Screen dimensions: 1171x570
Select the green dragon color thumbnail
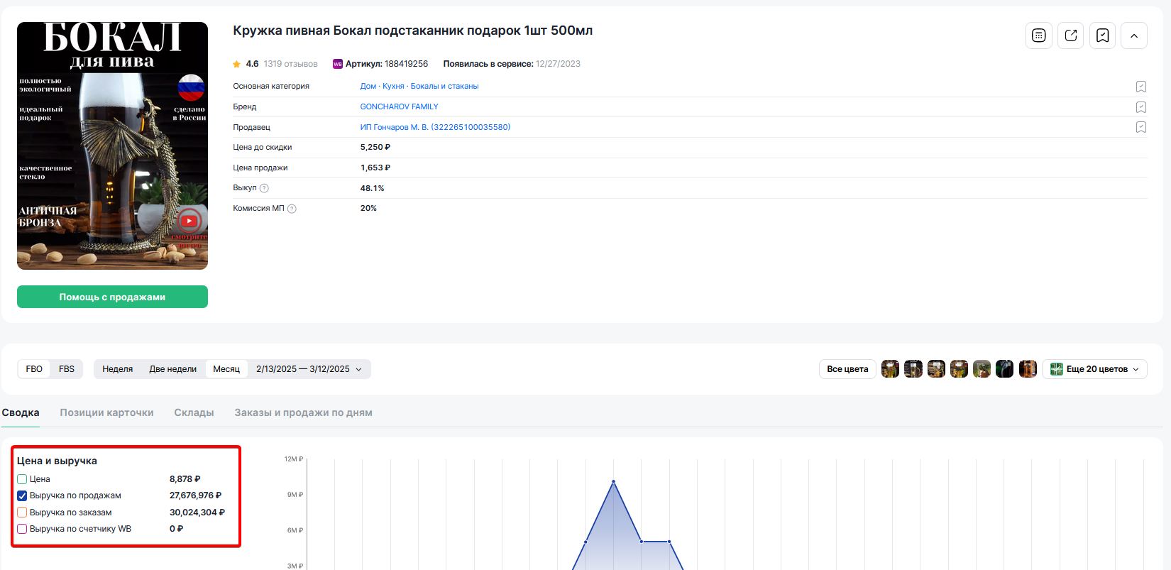click(982, 369)
